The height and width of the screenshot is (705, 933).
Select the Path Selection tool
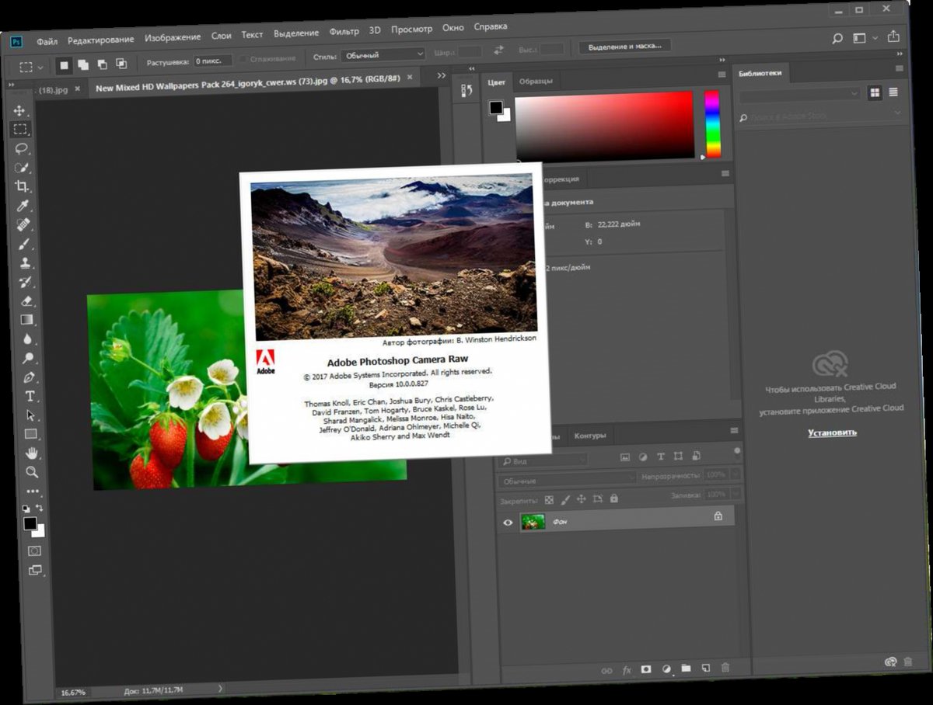pyautogui.click(x=31, y=415)
